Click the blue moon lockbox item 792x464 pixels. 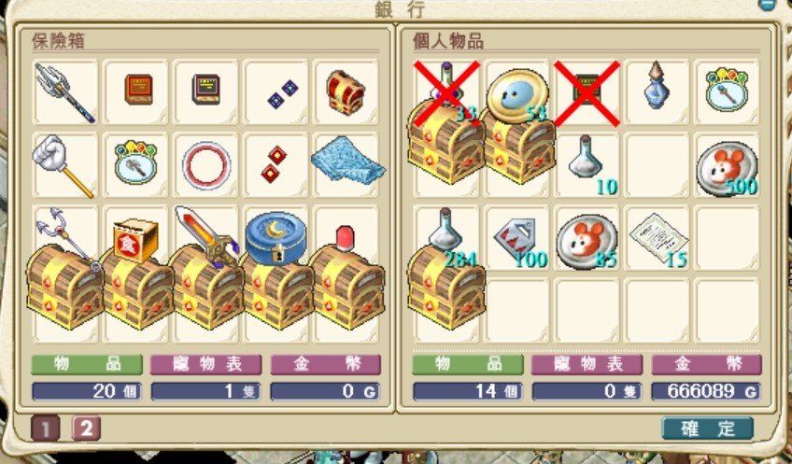point(276,237)
